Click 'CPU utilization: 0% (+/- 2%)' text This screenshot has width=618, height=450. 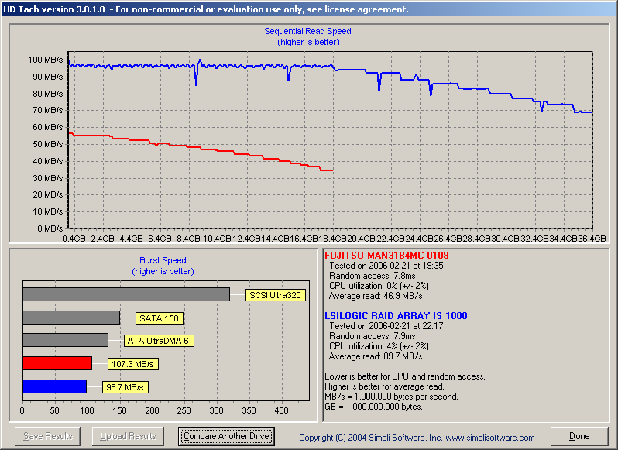379,286
